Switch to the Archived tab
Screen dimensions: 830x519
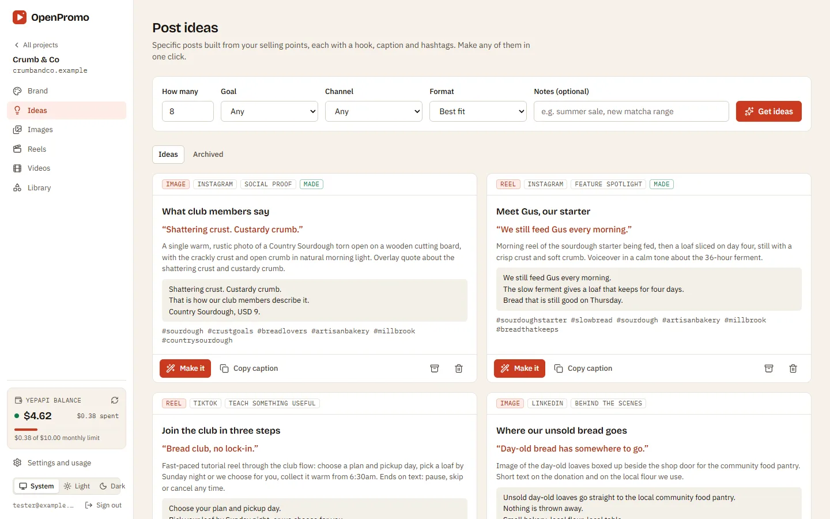point(208,155)
